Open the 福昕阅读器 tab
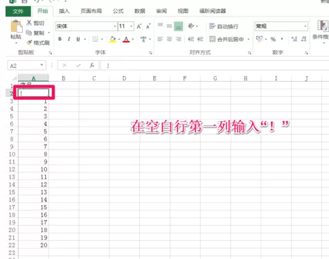Viewport: 329px width, 259px height. (213, 11)
